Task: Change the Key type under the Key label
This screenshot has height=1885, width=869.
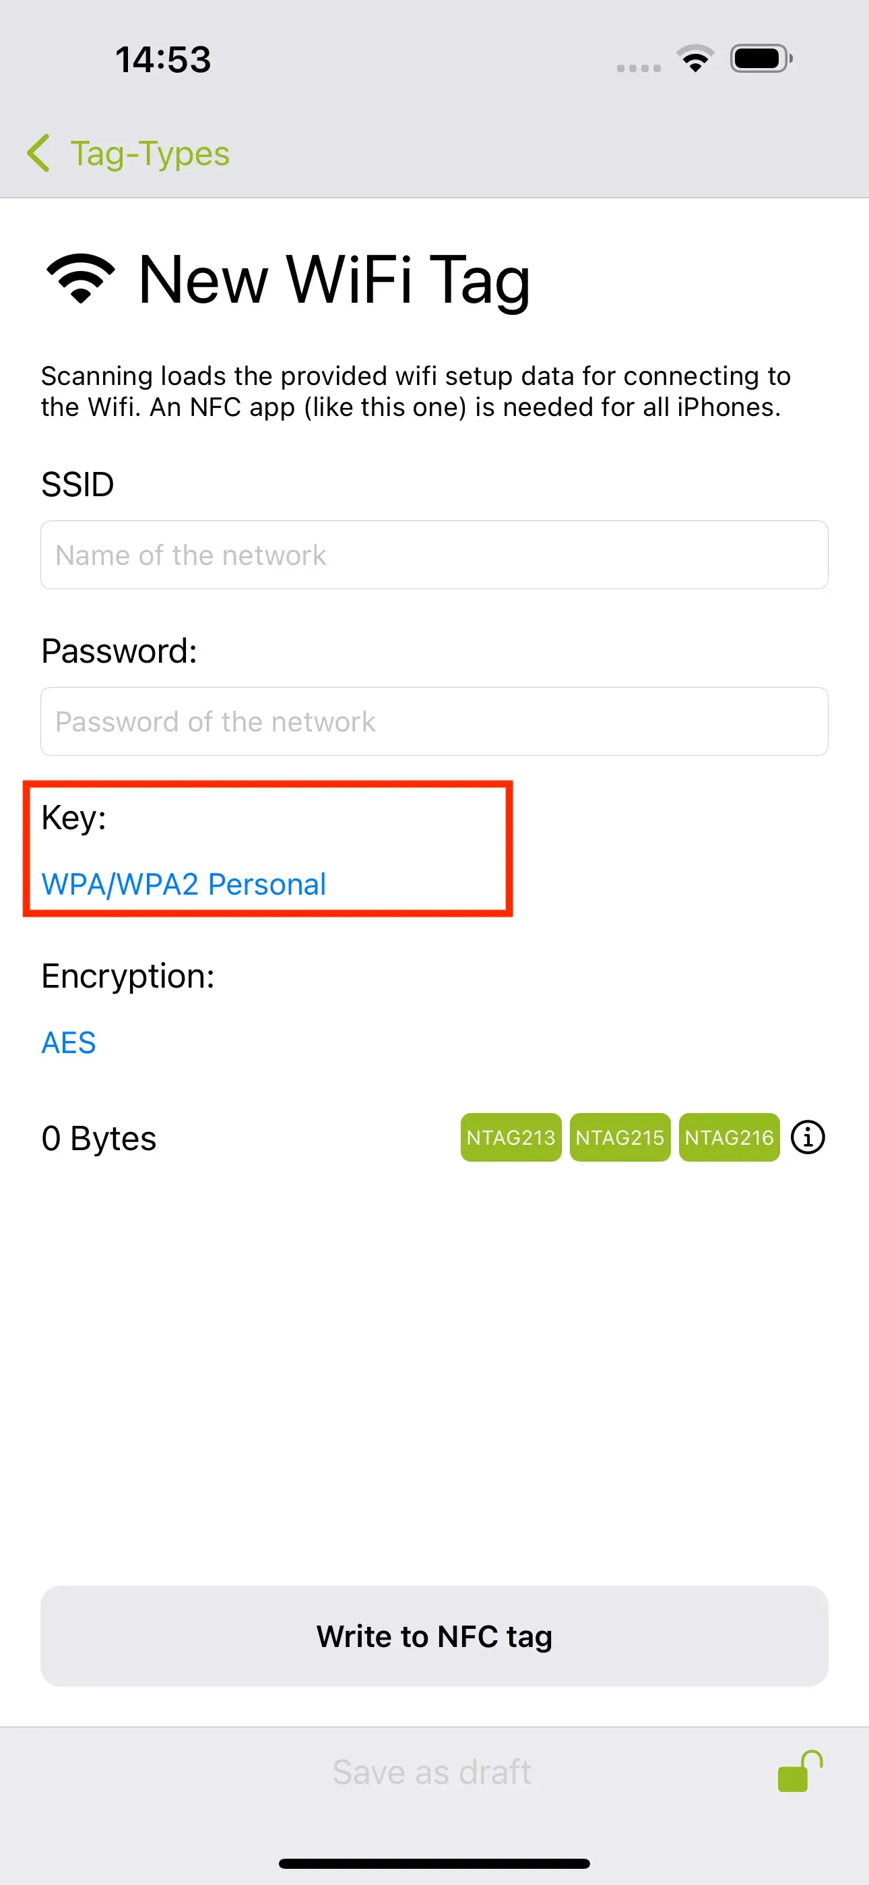Action: [x=184, y=884]
